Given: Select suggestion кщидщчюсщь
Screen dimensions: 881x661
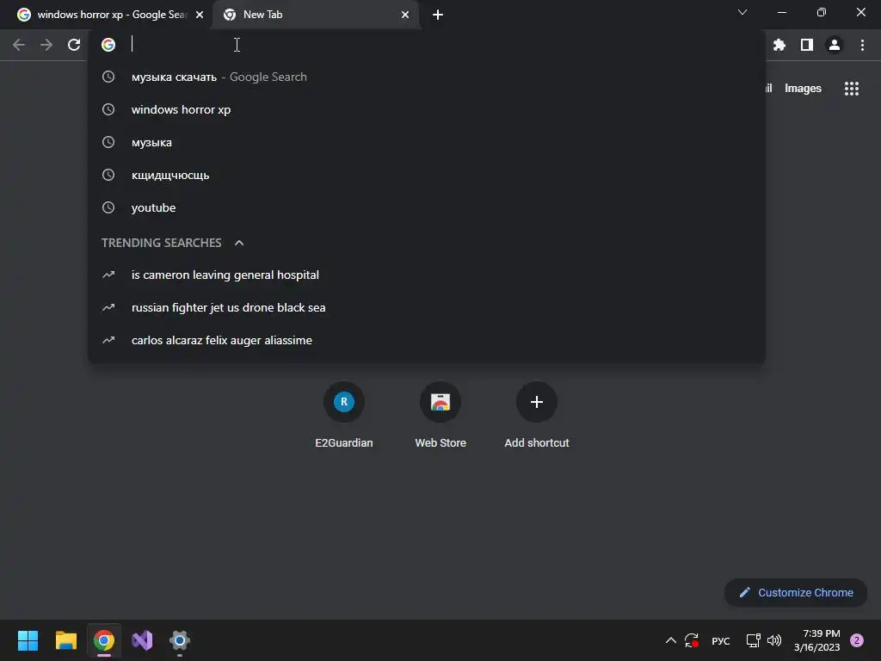Looking at the screenshot, I should click(x=427, y=175).
